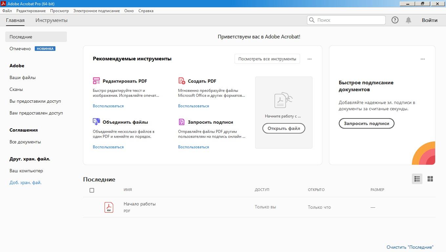Click the Запросить подписи tool icon
Image resolution: width=446 pixels, height=252 pixels.
tap(182, 122)
